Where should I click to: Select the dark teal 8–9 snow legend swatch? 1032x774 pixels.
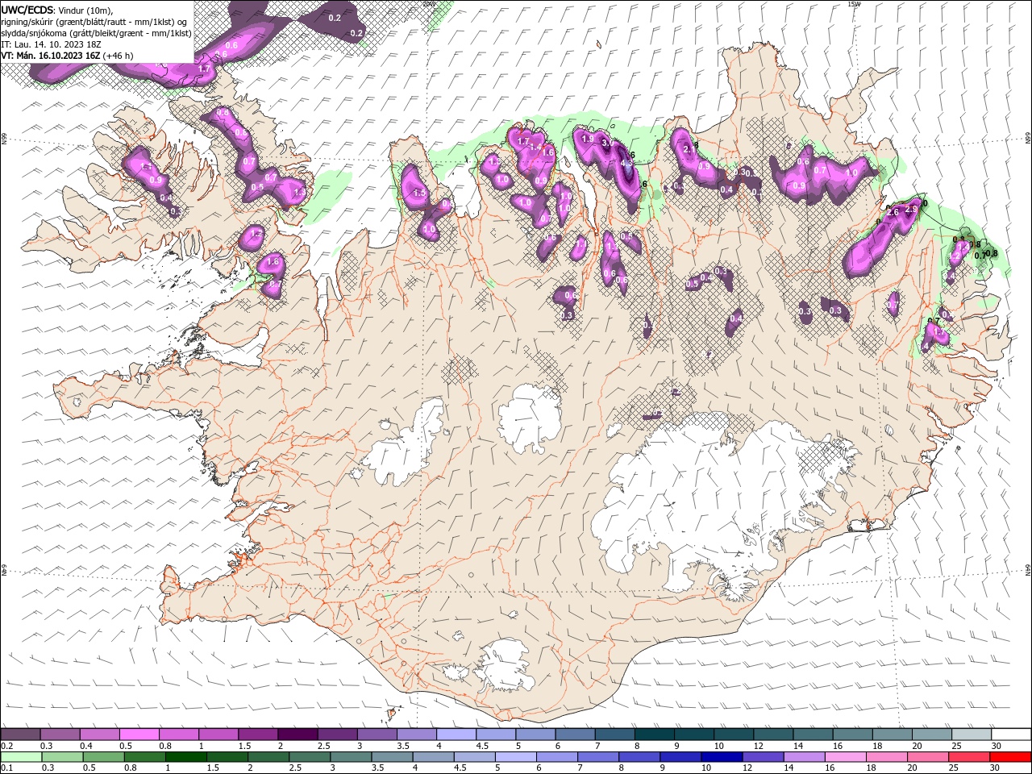coord(653,734)
